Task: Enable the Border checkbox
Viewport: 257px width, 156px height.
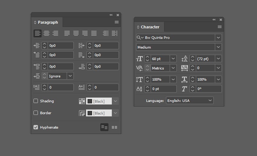Action: coord(36,113)
